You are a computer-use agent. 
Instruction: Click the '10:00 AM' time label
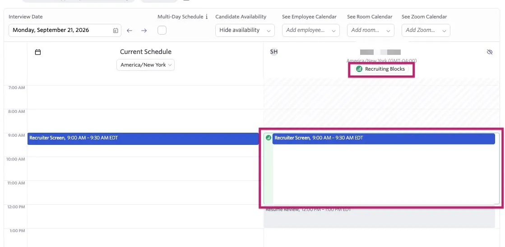click(15, 159)
